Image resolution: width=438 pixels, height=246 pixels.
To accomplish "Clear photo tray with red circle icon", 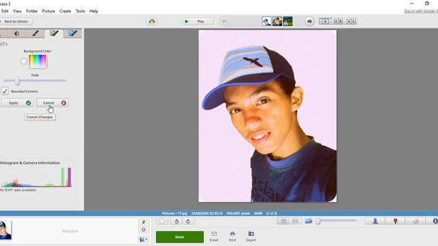I will (x=144, y=230).
